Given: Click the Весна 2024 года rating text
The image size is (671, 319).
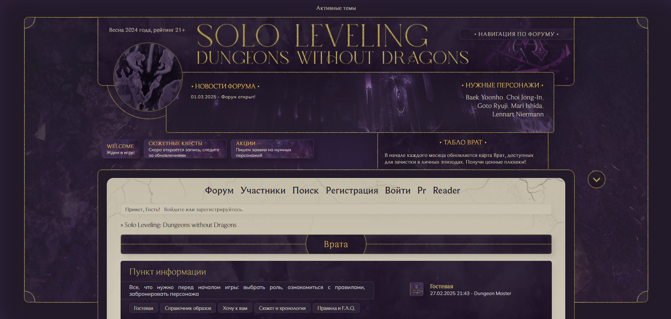Looking at the screenshot, I should 147,30.
